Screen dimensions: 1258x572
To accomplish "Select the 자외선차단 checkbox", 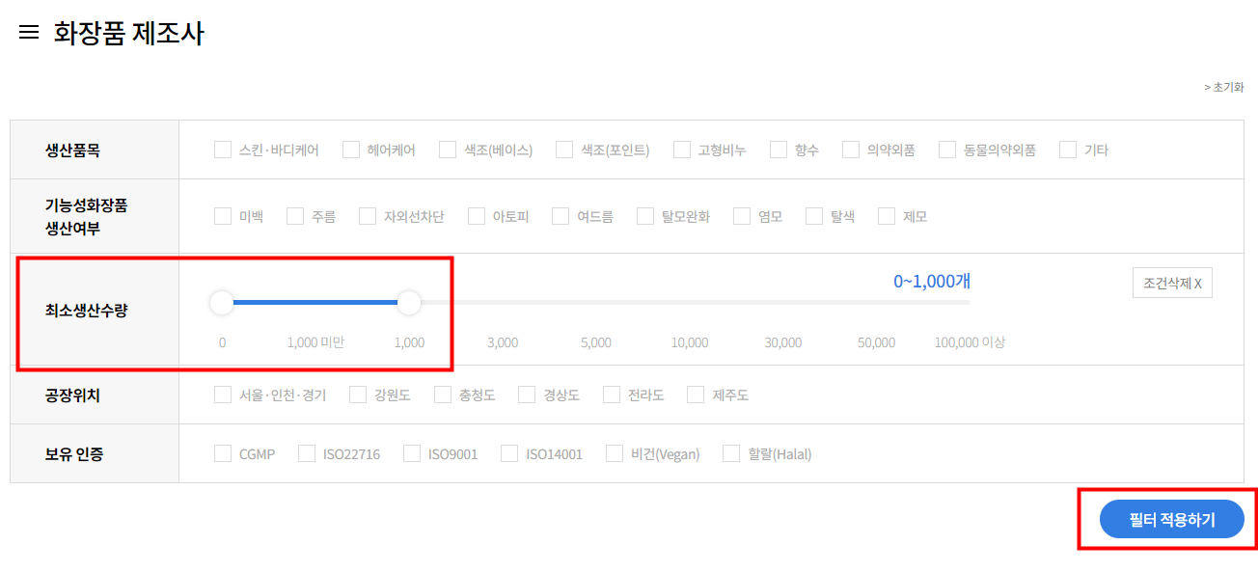I will (368, 216).
